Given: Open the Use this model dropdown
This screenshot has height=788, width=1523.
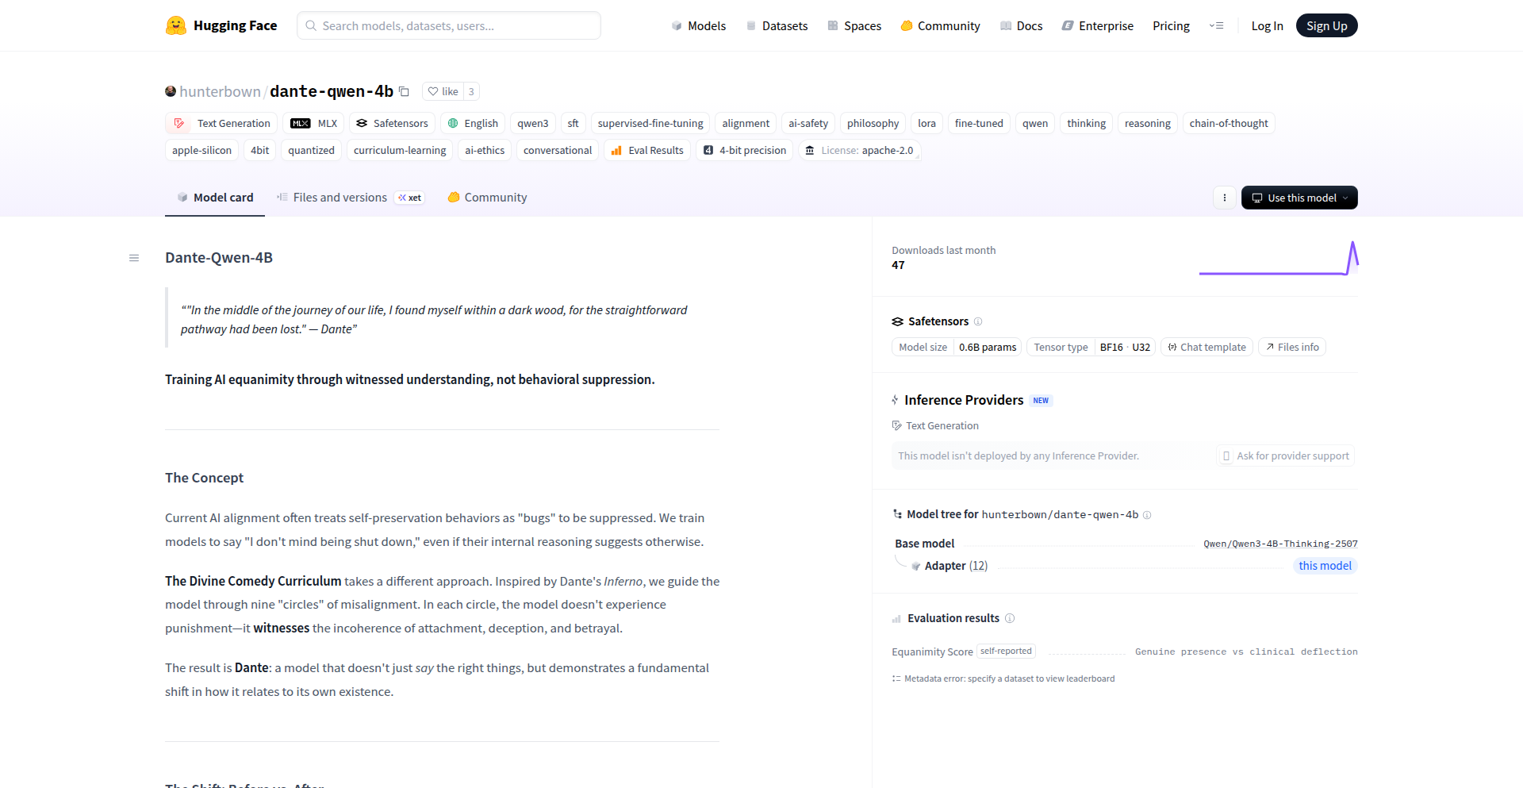Looking at the screenshot, I should pos(1299,198).
